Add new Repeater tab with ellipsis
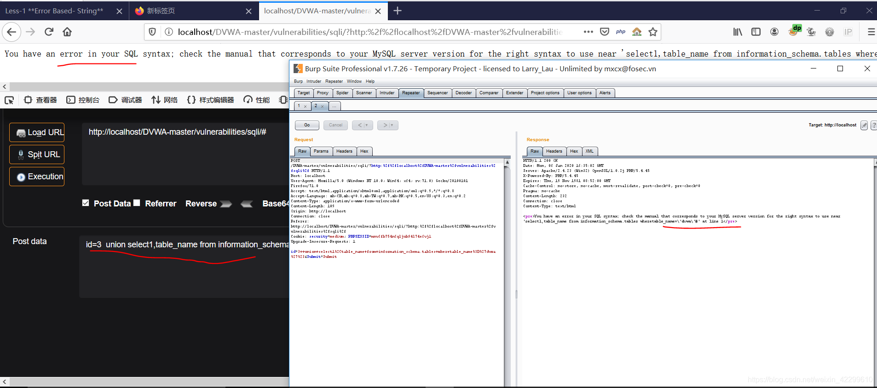 [x=334, y=106]
